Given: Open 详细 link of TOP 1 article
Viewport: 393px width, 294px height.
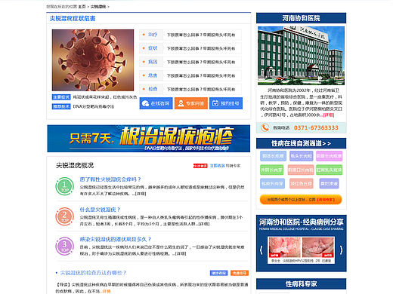Looking at the screenshot, I should pyautogui.click(x=141, y=194).
